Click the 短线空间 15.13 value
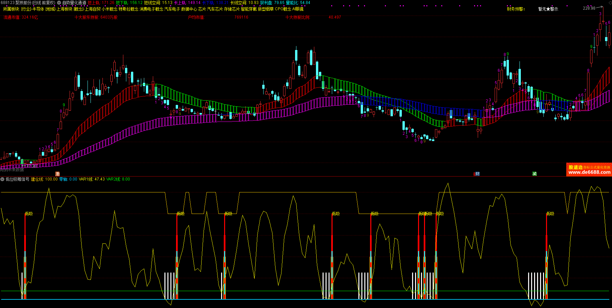Viewport: 612px width, 308px height. 158,3
